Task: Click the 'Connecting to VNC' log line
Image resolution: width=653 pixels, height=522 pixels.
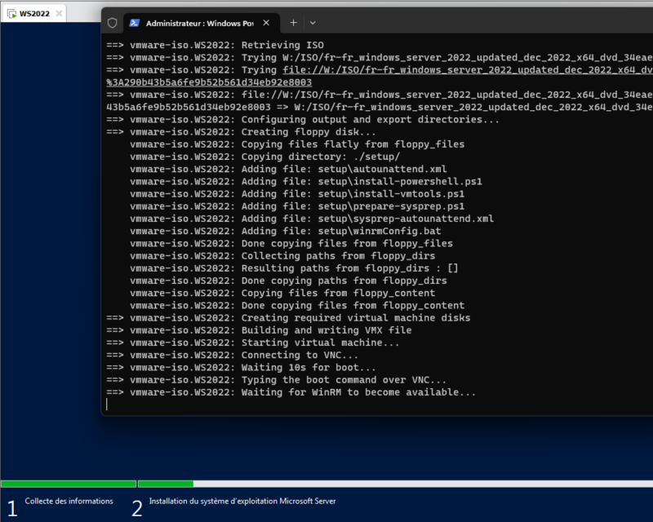Action: click(x=229, y=355)
